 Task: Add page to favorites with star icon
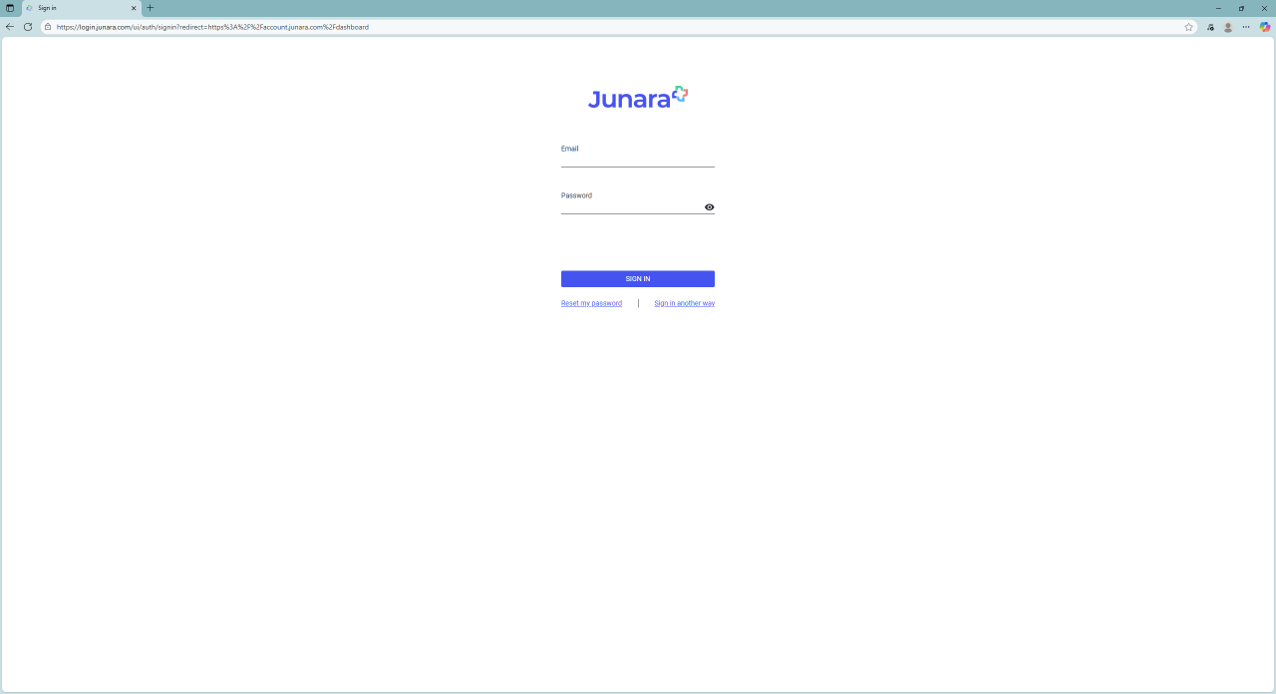click(1188, 27)
